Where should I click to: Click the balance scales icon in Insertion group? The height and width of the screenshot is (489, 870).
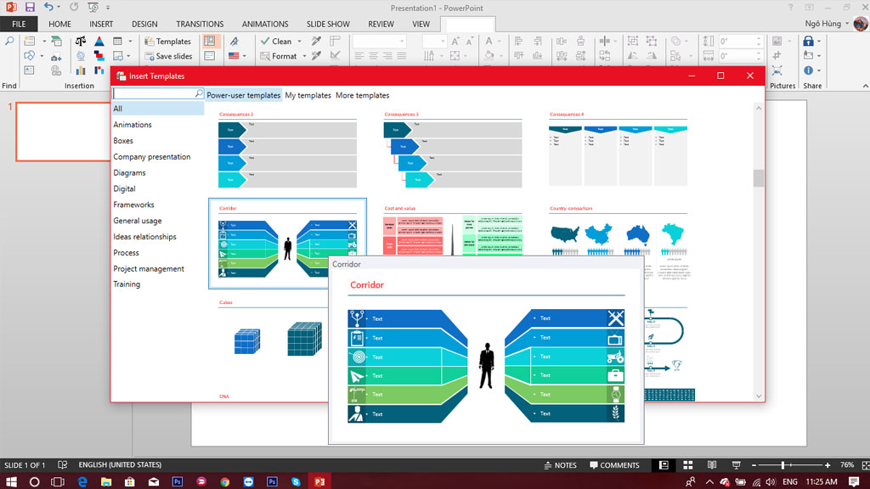pyautogui.click(x=81, y=41)
